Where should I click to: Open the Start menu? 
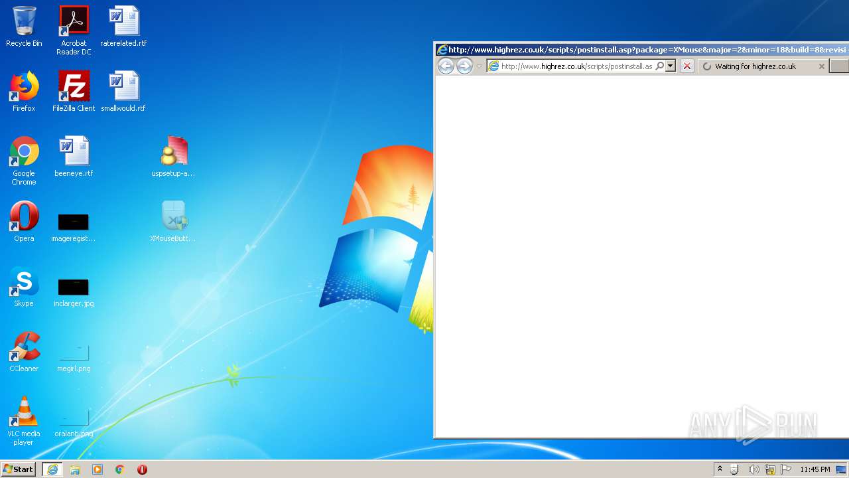pyautogui.click(x=19, y=469)
